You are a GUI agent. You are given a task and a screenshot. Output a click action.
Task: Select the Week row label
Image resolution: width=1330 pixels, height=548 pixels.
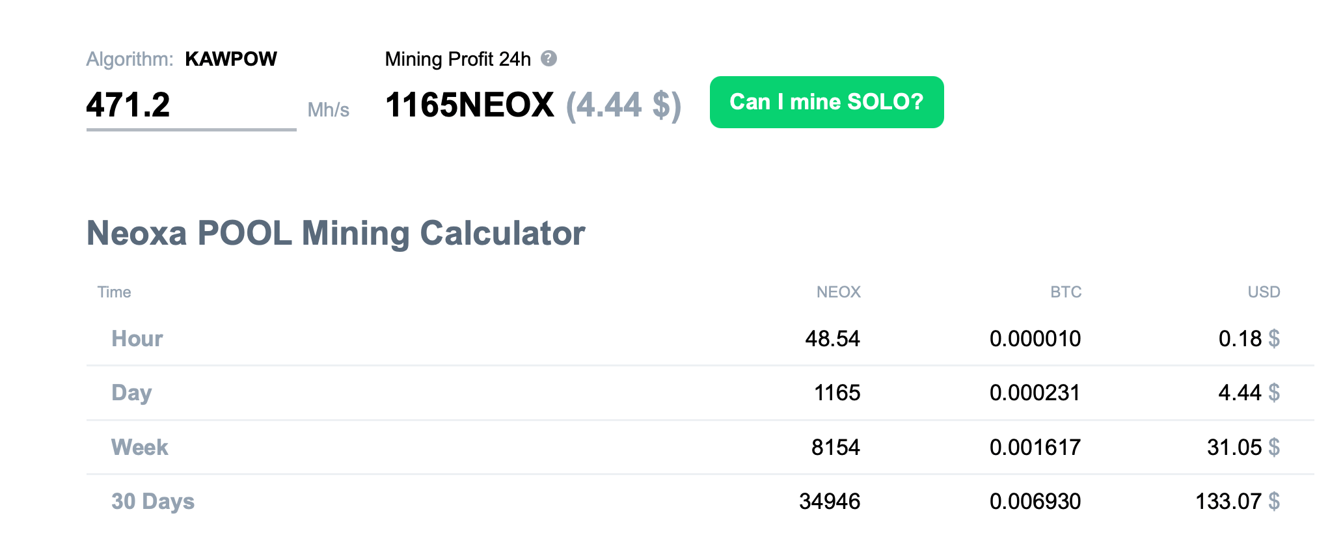pos(139,448)
